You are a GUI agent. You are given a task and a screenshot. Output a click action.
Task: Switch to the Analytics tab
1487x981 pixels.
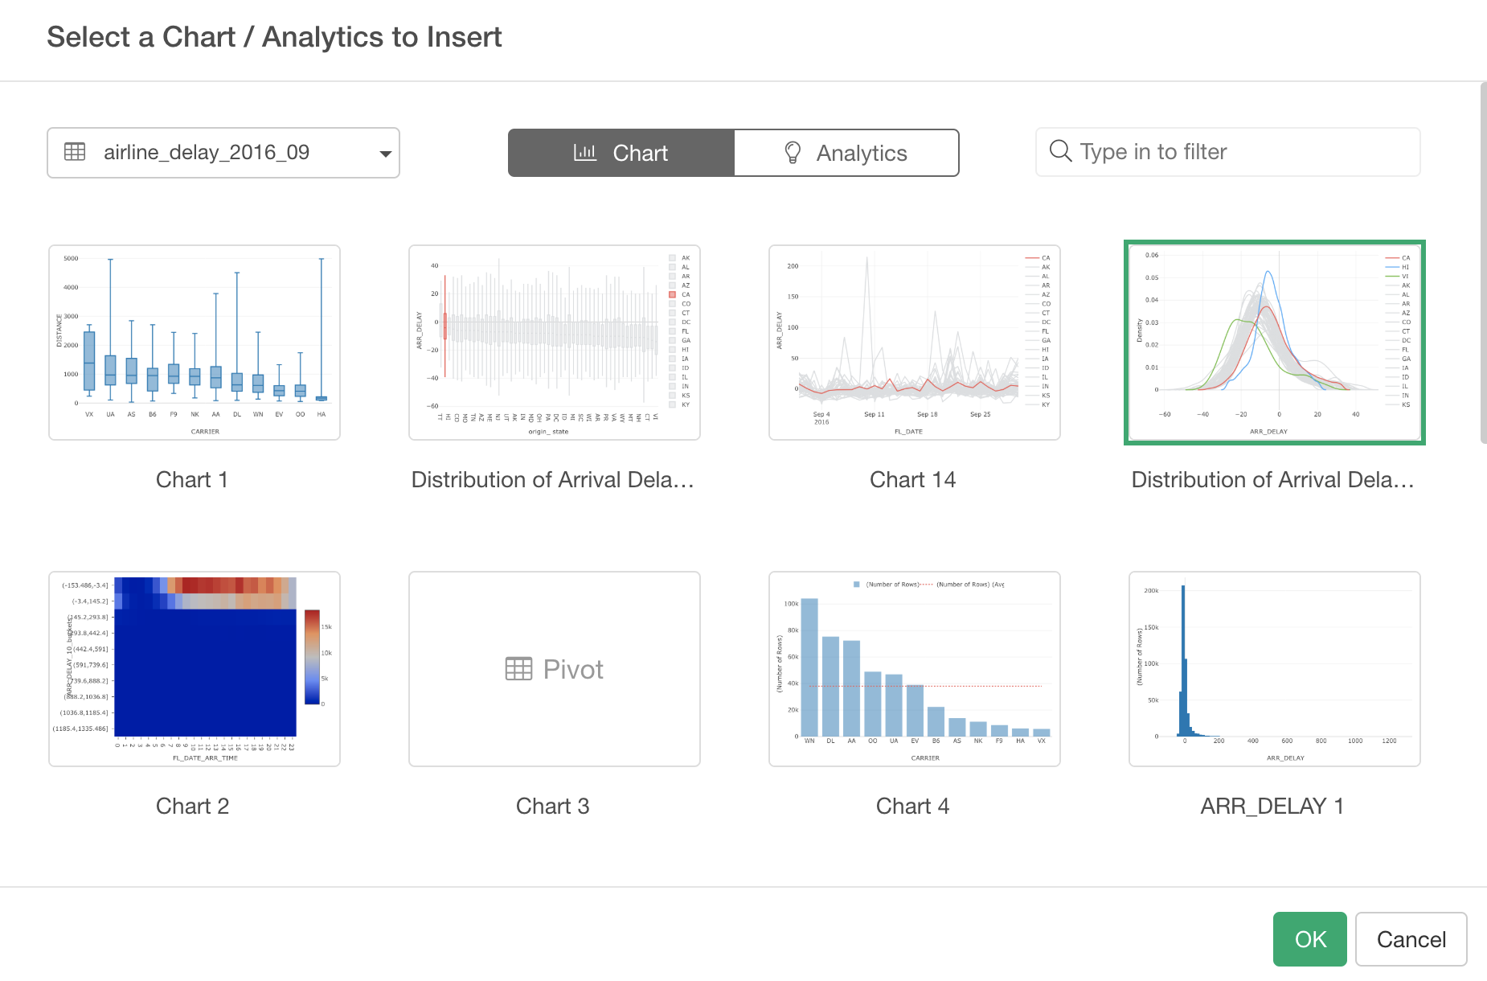click(x=846, y=153)
